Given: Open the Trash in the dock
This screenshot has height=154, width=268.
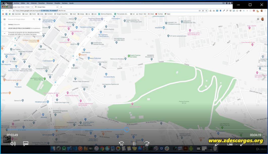Looking at the screenshot, I should point(215,148).
